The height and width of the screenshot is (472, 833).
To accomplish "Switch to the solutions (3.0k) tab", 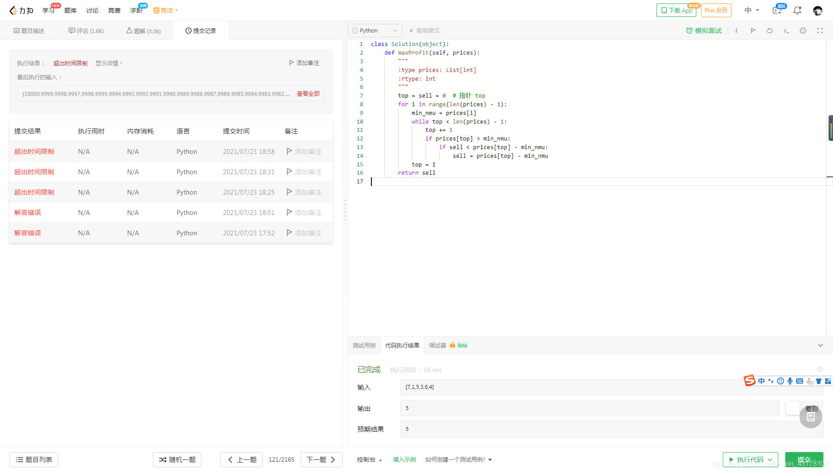I will pyautogui.click(x=144, y=31).
